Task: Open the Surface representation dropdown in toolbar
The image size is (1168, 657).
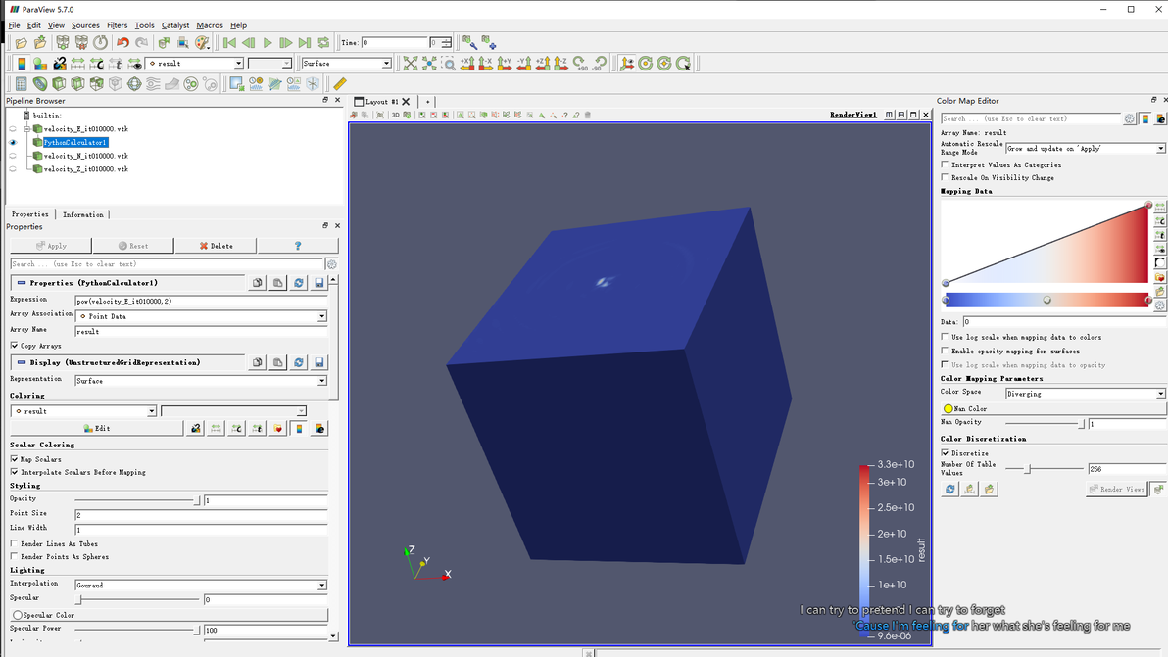Action: coord(346,64)
